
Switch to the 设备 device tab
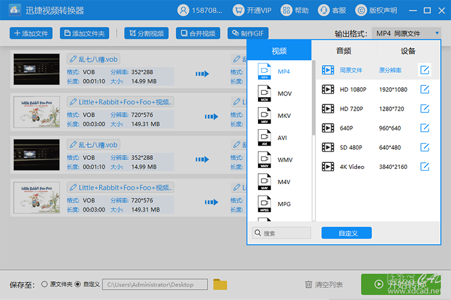tap(408, 51)
